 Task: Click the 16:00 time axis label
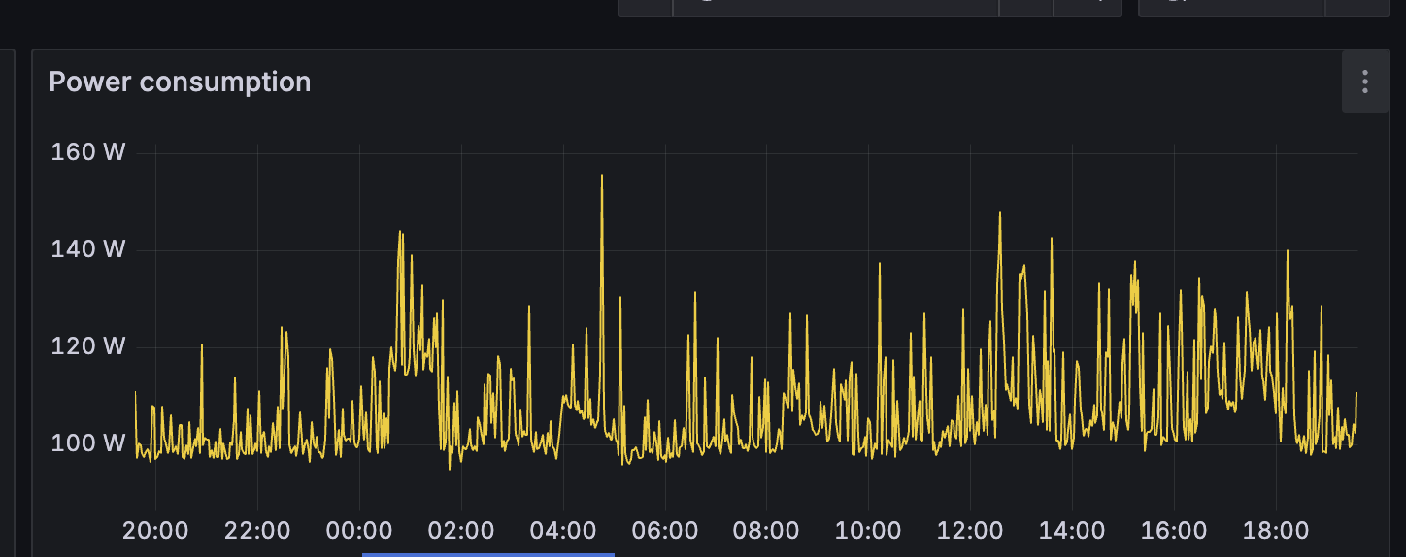tap(1174, 531)
